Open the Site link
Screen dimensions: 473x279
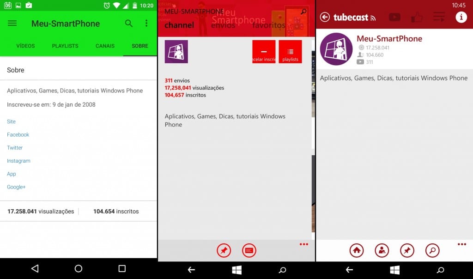click(11, 121)
